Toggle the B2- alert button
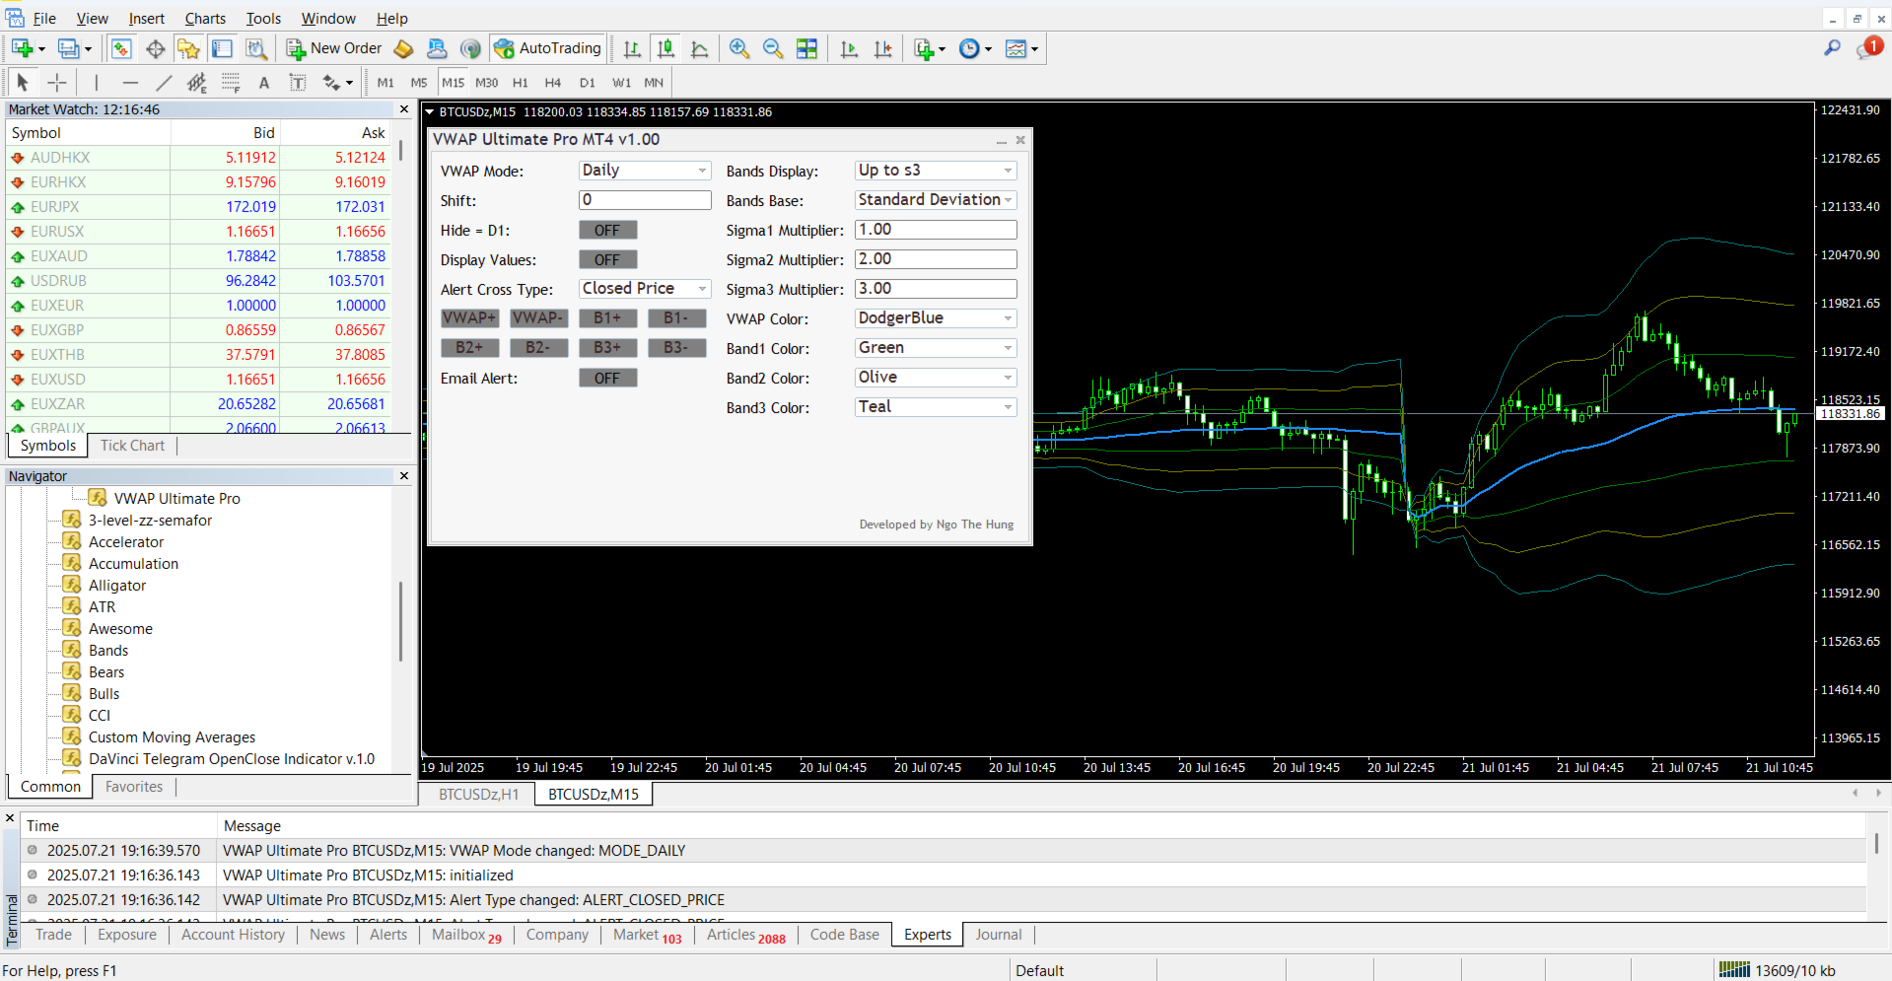The width and height of the screenshot is (1892, 981). click(538, 347)
